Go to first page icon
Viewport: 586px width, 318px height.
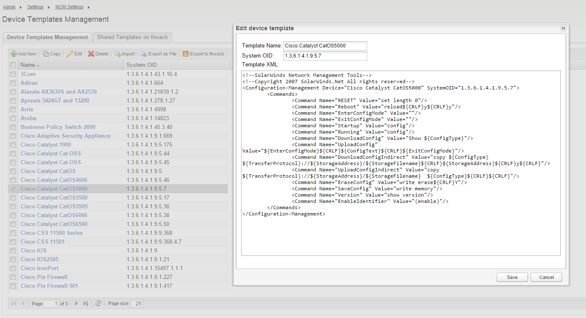pyautogui.click(x=14, y=303)
